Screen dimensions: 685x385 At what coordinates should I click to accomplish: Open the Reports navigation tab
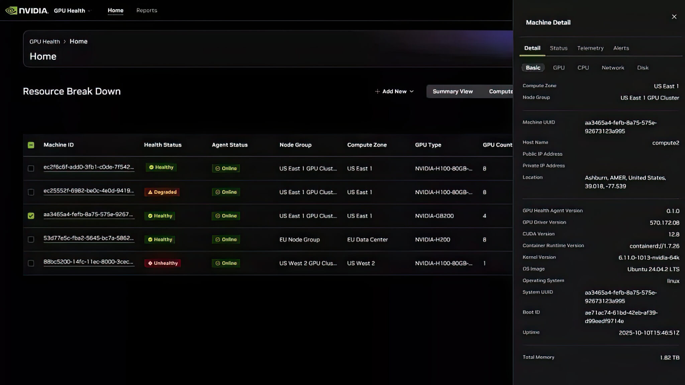(146, 10)
